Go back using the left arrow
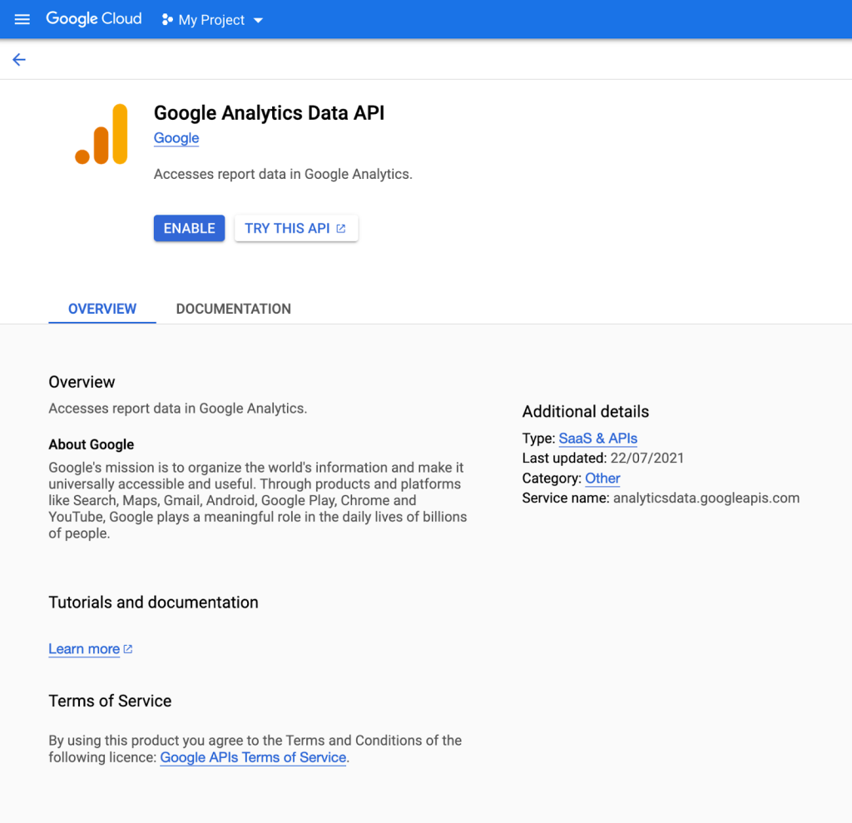Viewport: 852px width, 823px height. click(x=19, y=59)
